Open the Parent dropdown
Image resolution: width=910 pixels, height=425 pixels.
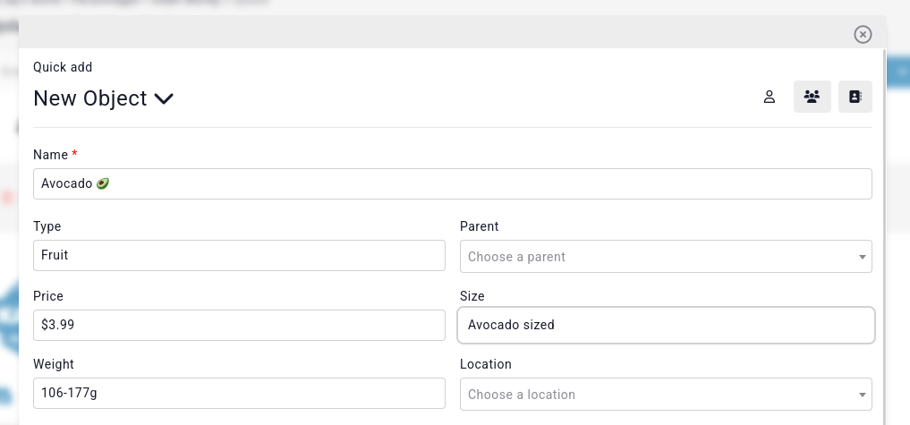[x=665, y=257]
